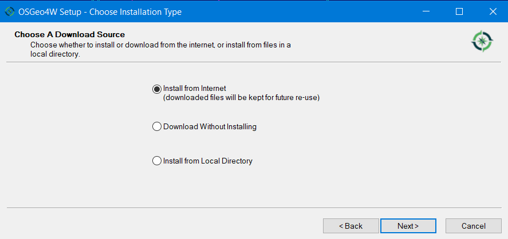The image size is (508, 239).
Task: Click the 'Choose whether to install' description text
Action: click(160, 45)
